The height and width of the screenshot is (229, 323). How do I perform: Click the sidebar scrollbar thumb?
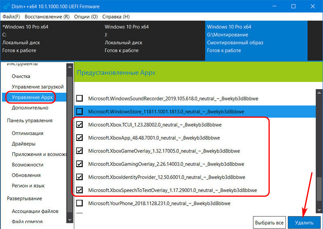pos(70,144)
